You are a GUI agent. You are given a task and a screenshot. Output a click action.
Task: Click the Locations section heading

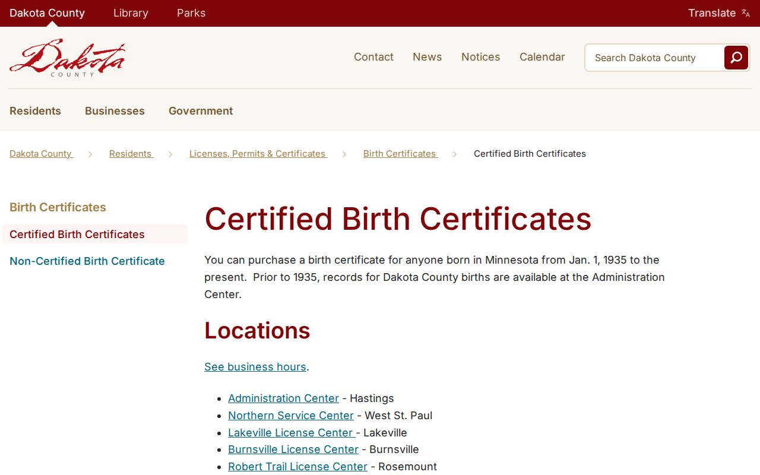[257, 331]
